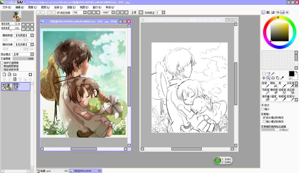Hide 图层1 with the eye icon
The height and width of the screenshot is (173, 299).
[3, 85]
